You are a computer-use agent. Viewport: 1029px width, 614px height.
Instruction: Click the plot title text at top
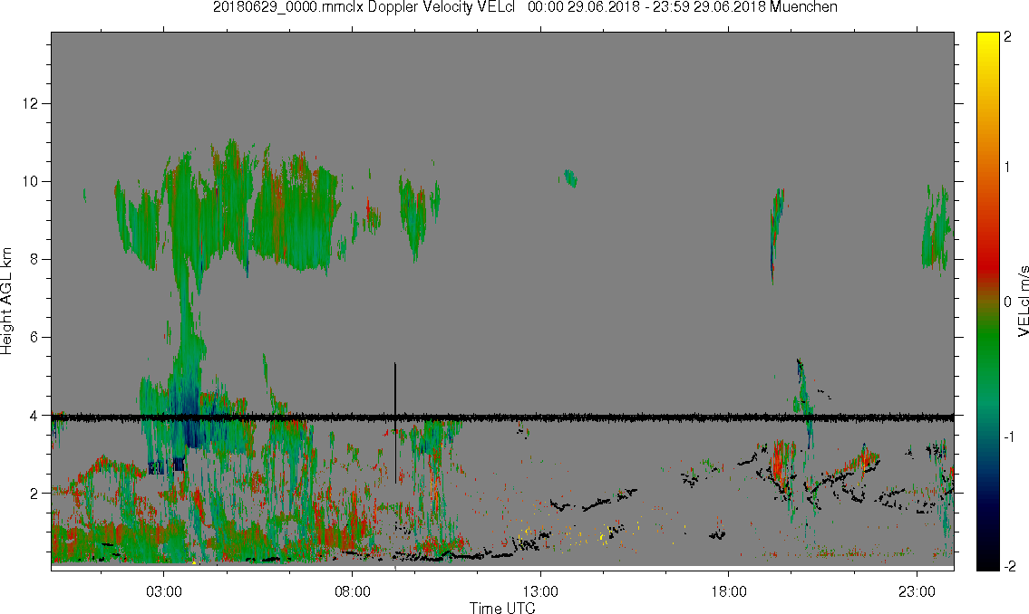(525, 7)
